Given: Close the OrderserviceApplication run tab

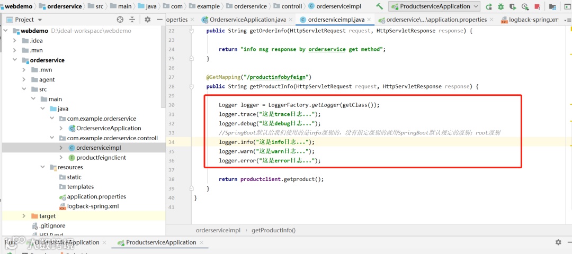Looking at the screenshot, I should click(x=104, y=243).
